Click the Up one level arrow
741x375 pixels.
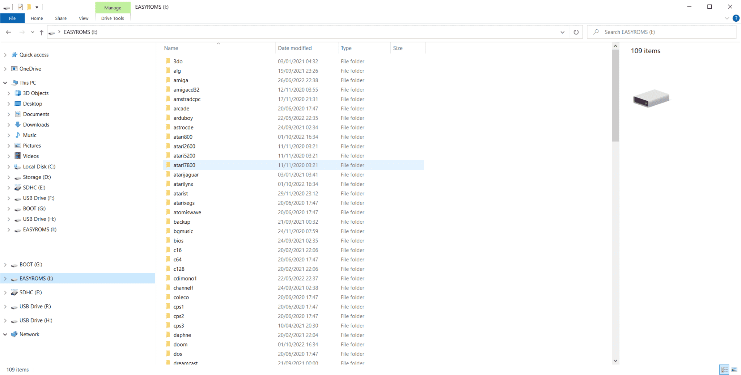click(42, 32)
